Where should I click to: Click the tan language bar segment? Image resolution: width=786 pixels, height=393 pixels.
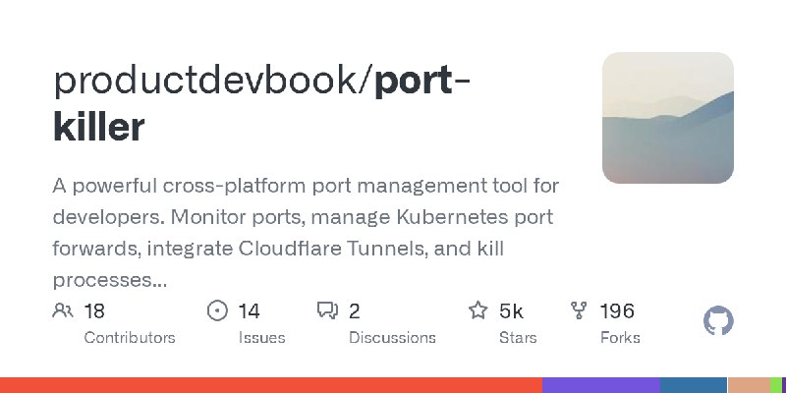click(749, 385)
